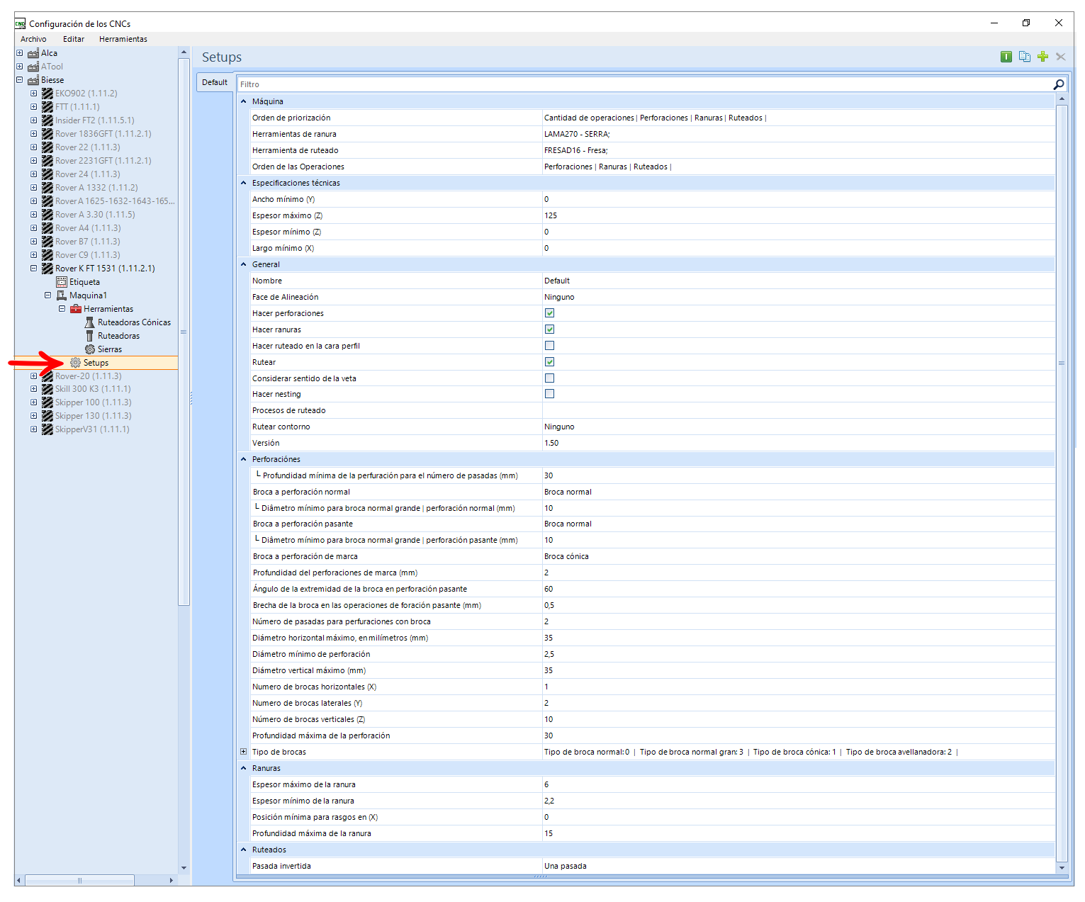
Task: Click Espesor máximo (Z) value 125
Action: pos(551,215)
